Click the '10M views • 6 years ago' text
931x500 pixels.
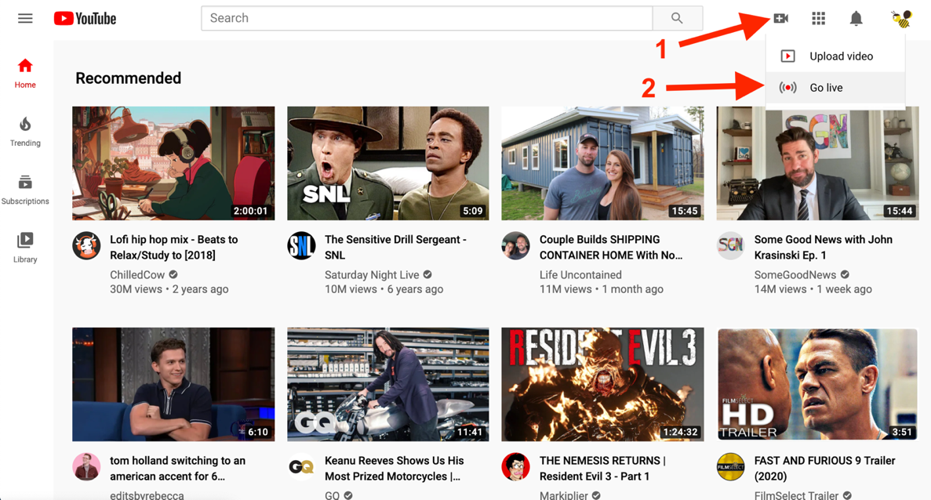coord(384,289)
